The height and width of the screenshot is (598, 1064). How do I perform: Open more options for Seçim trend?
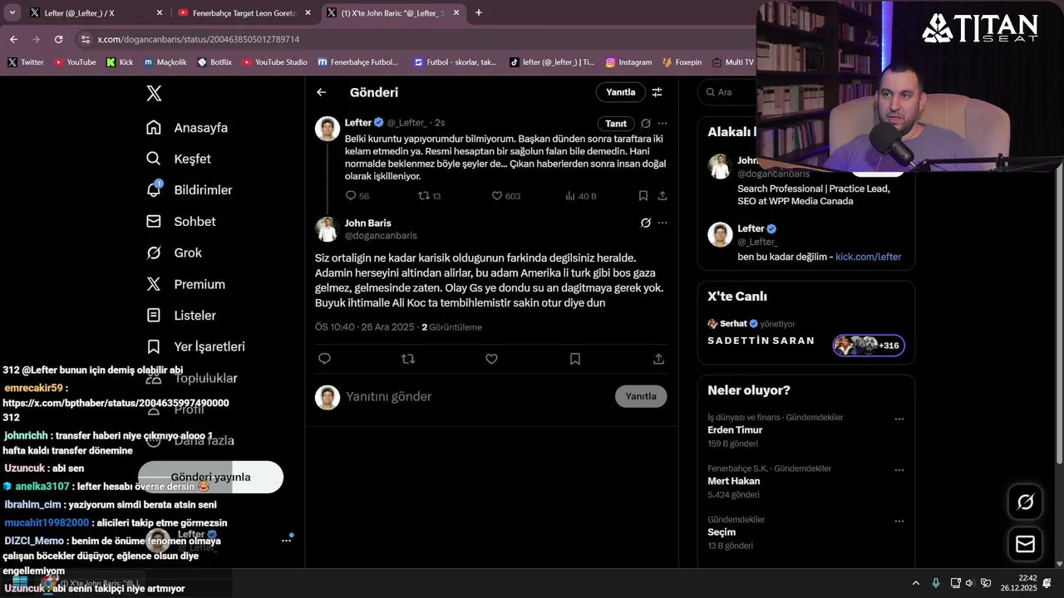[899, 522]
